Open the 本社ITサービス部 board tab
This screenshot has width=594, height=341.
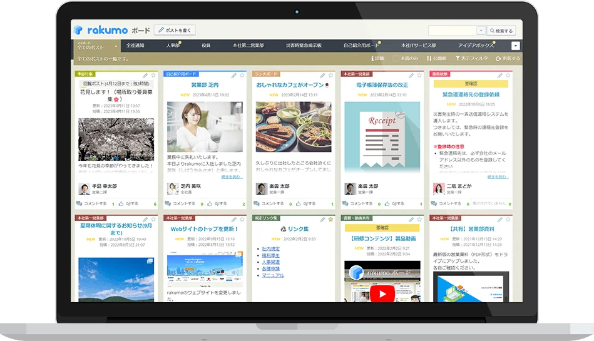click(419, 46)
